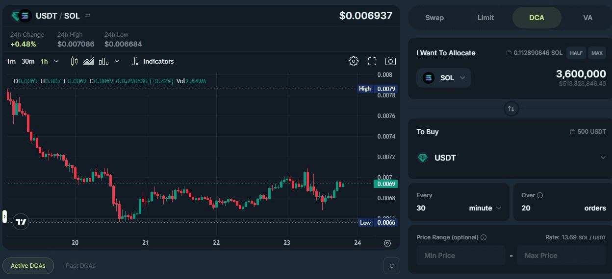The image size is (612, 279).
Task: Click the $0.006937 price header
Action: (366, 16)
